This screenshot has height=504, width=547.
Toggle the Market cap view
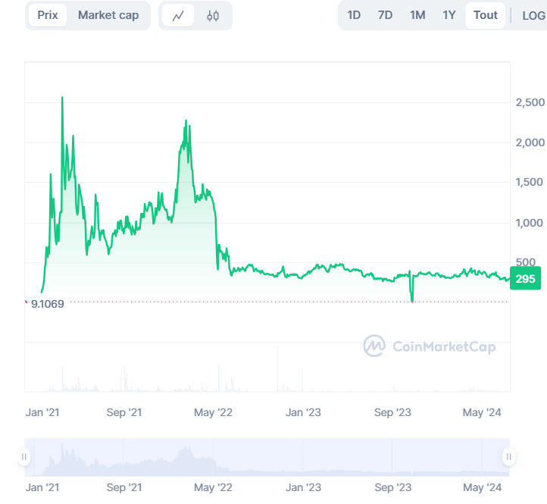coord(108,15)
